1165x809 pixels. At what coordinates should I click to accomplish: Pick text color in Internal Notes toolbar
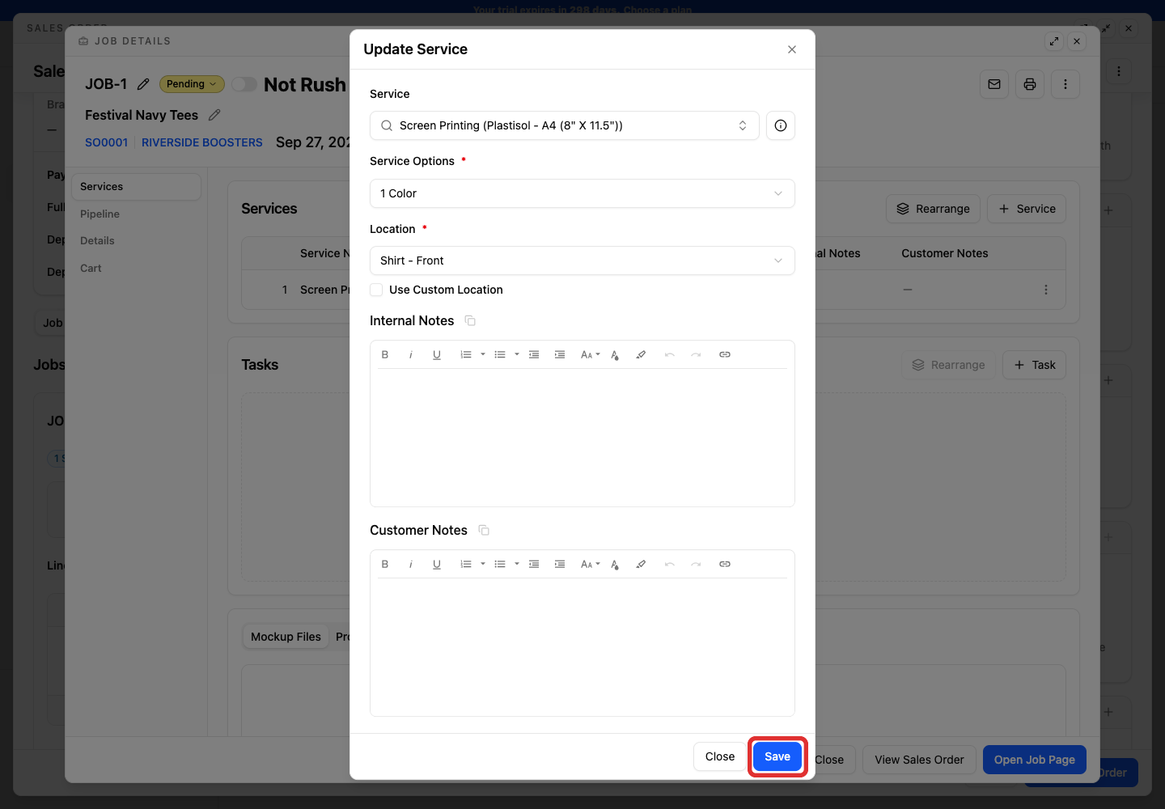pos(615,354)
